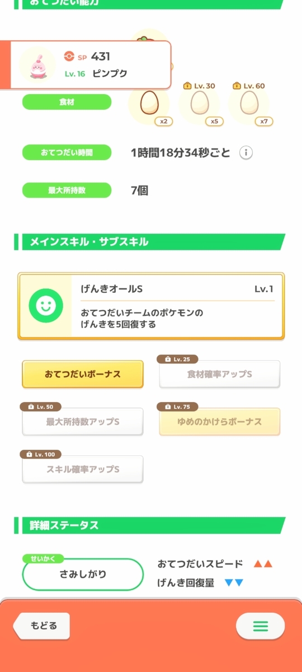Tap the locked Lv. 60 egg ingredient
Image resolution: width=302 pixels, height=672 pixels.
click(249, 104)
